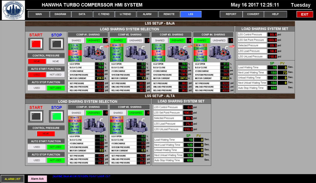Open the DIAGRAM screen tab
The height and width of the screenshot is (183, 316).
[x=60, y=14]
